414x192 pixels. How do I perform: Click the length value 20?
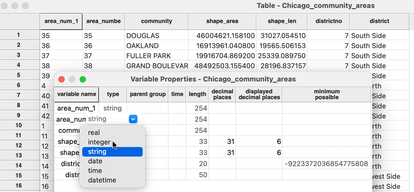197,164
